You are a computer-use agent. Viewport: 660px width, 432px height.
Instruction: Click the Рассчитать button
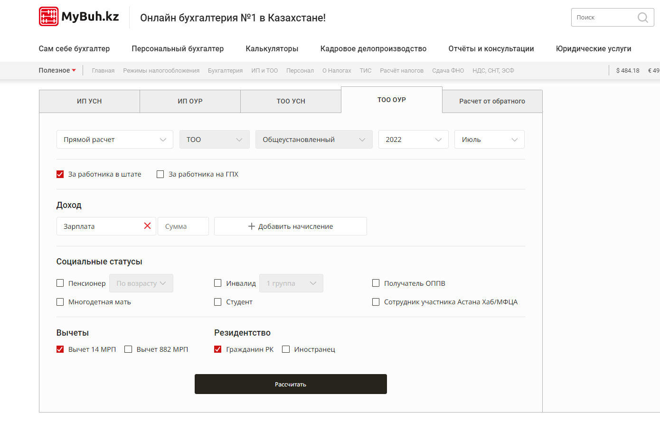click(291, 384)
